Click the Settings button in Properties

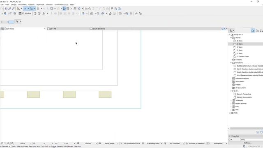click(x=247, y=143)
